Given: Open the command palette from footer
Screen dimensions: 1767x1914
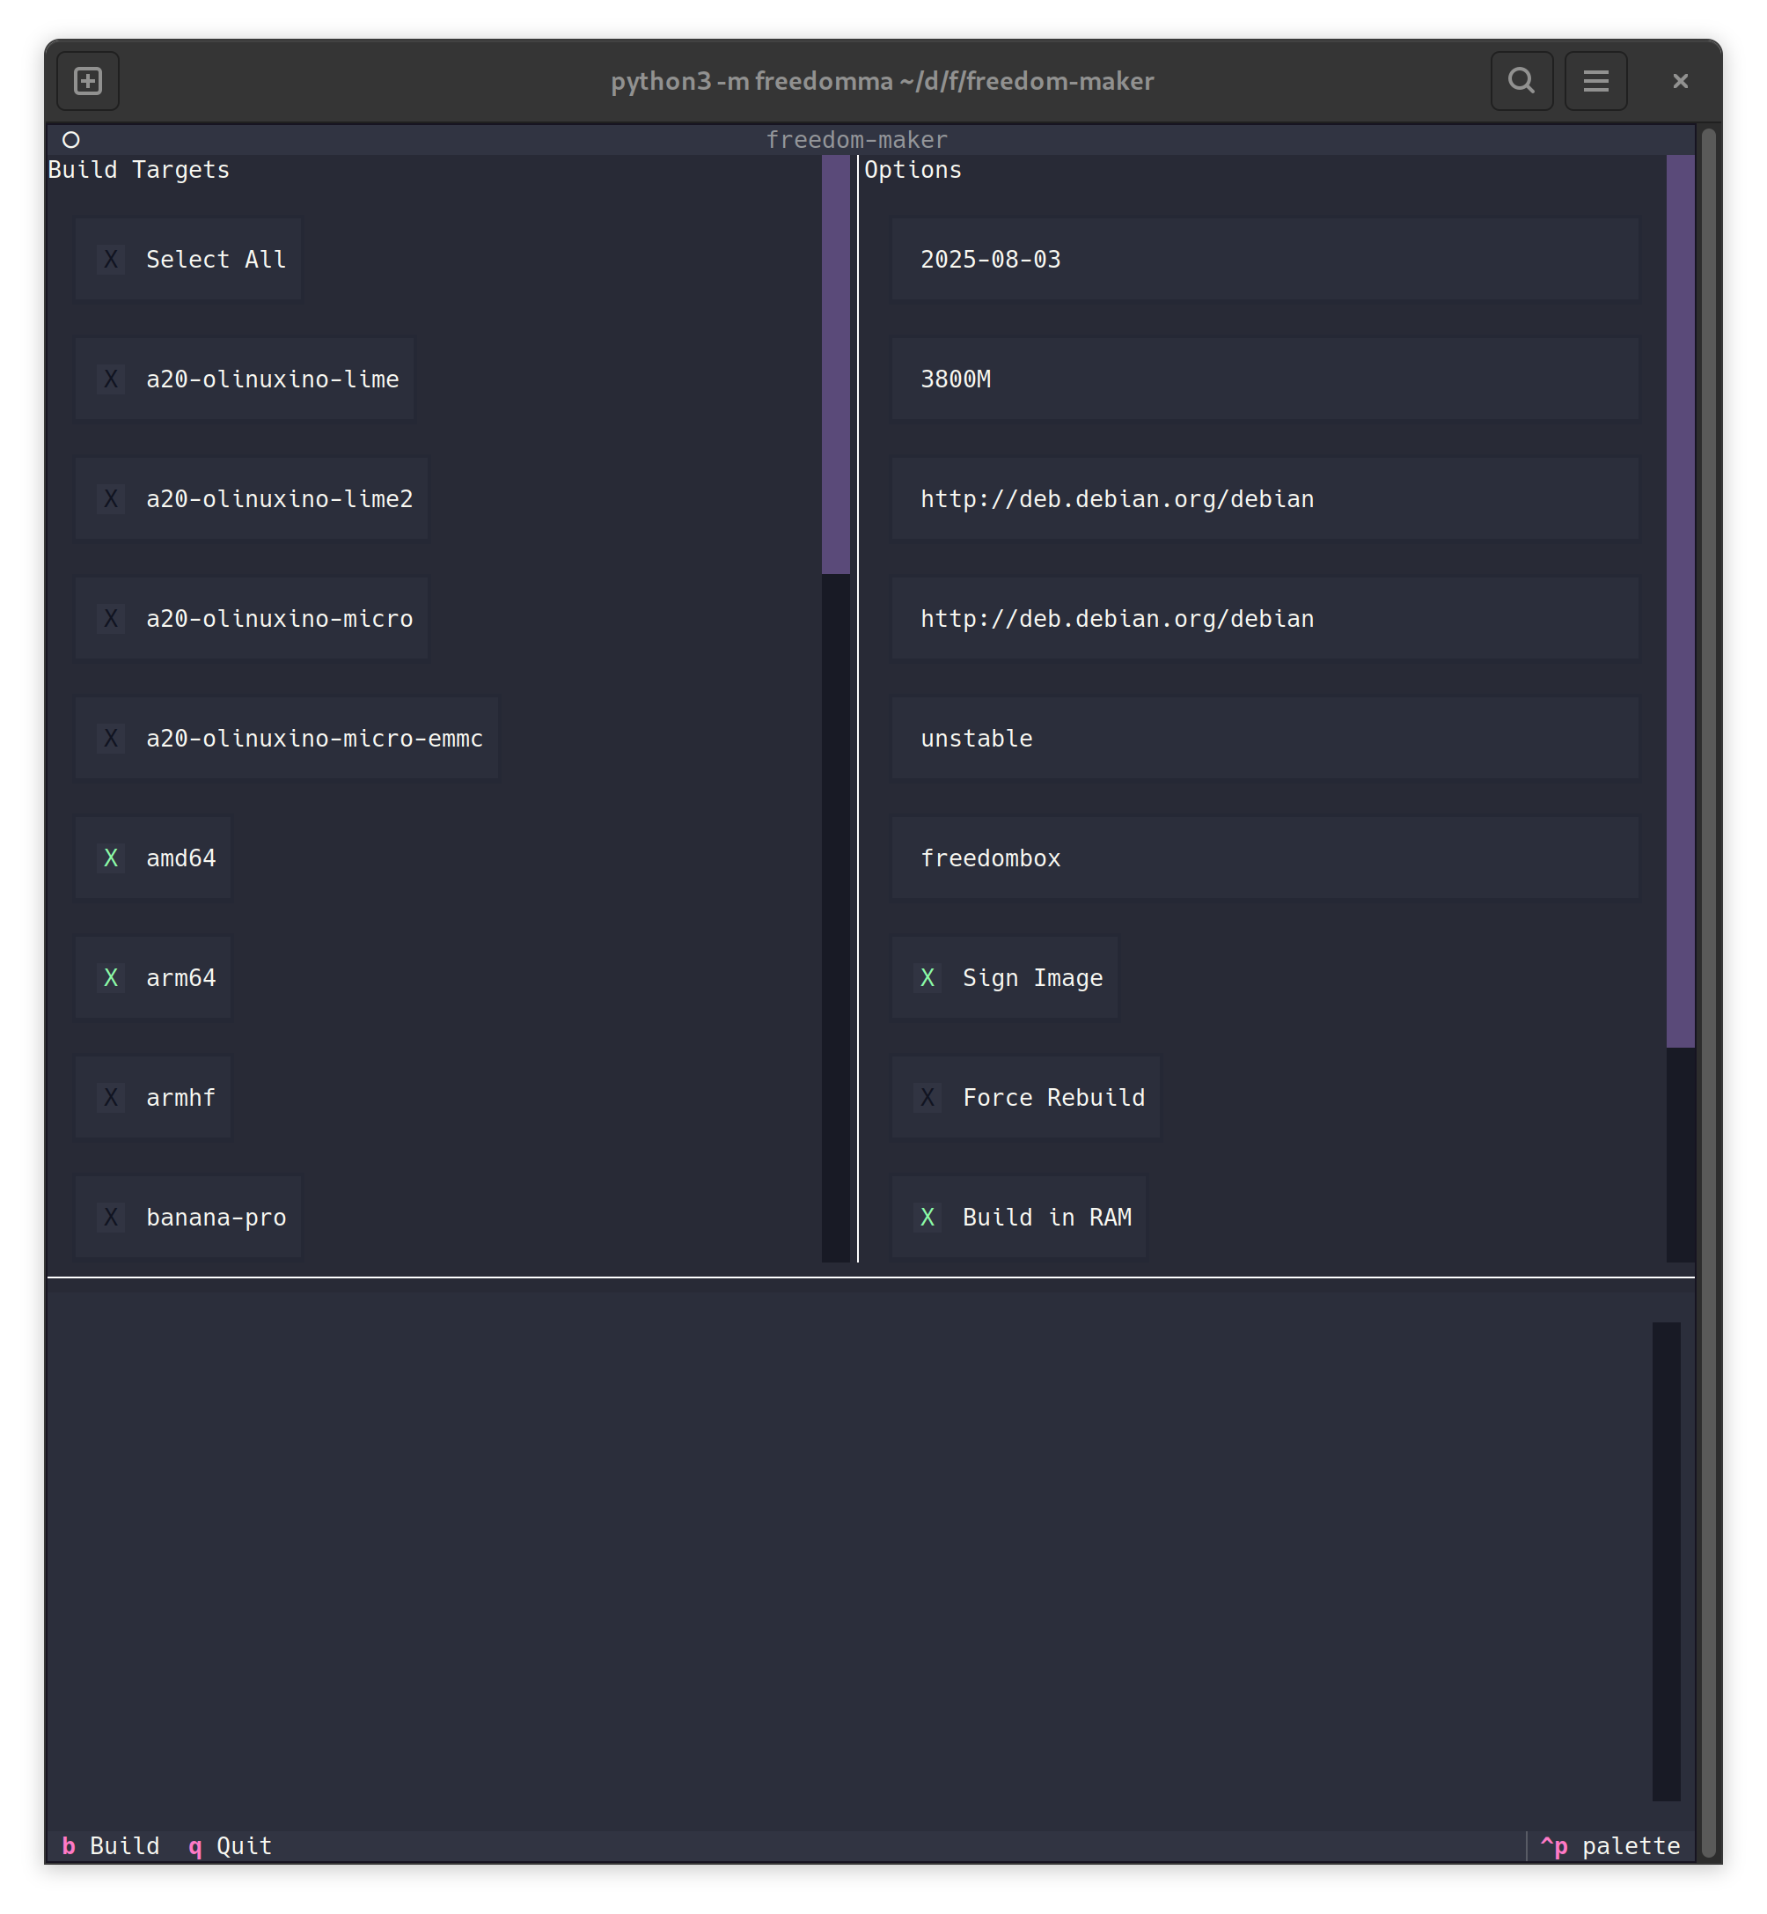Looking at the screenshot, I should click(1610, 1846).
